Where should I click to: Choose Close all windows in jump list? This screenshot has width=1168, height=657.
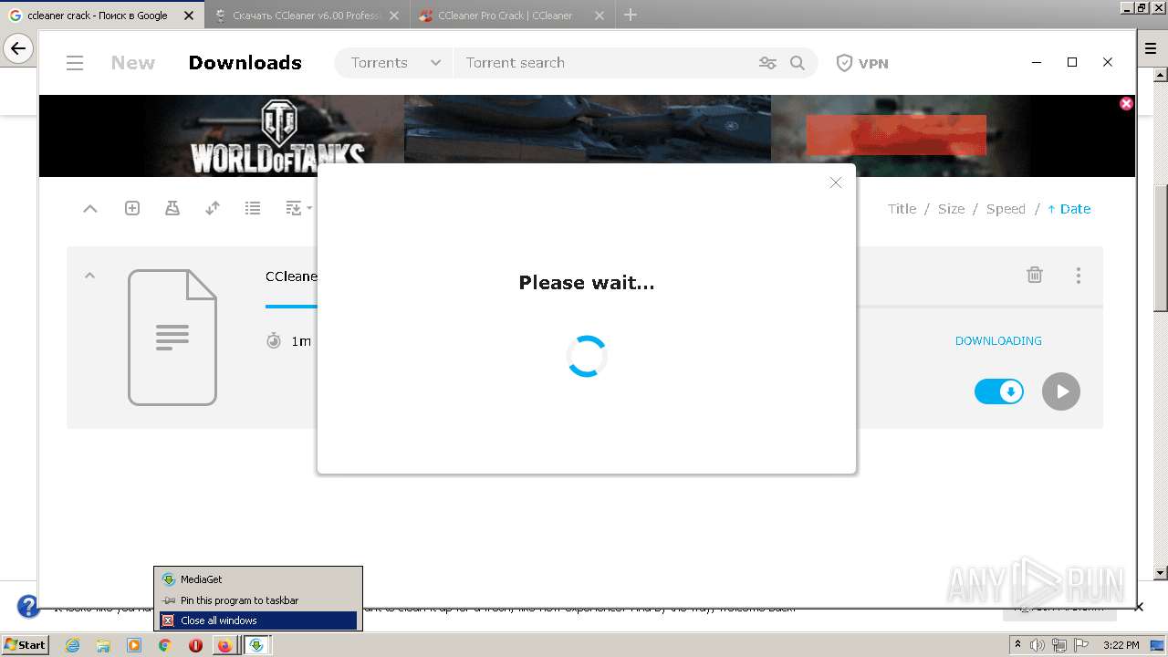(258, 620)
